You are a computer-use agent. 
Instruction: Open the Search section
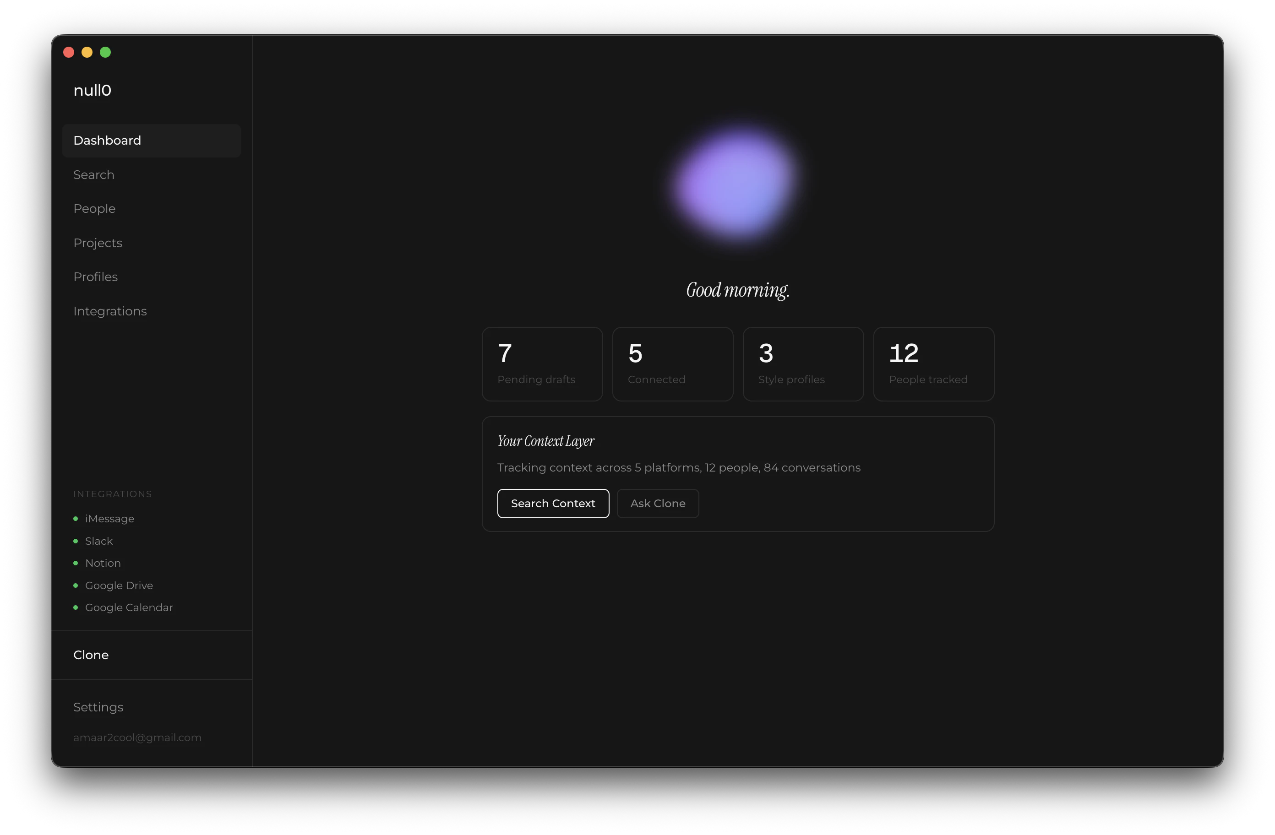pos(94,174)
